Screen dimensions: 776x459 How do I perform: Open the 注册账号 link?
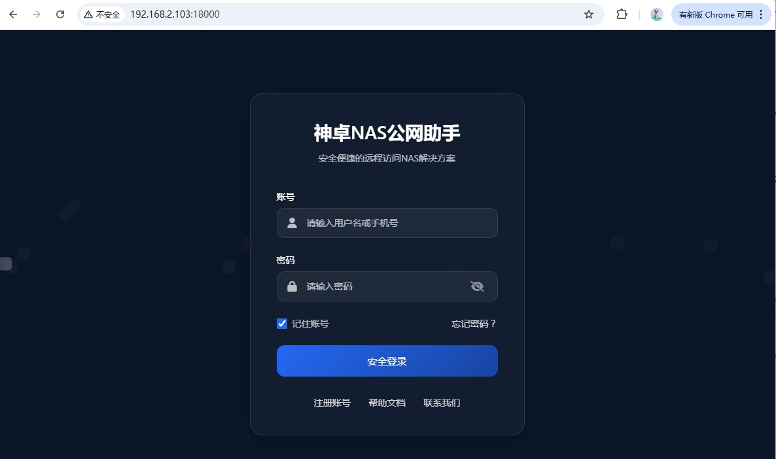coord(332,403)
